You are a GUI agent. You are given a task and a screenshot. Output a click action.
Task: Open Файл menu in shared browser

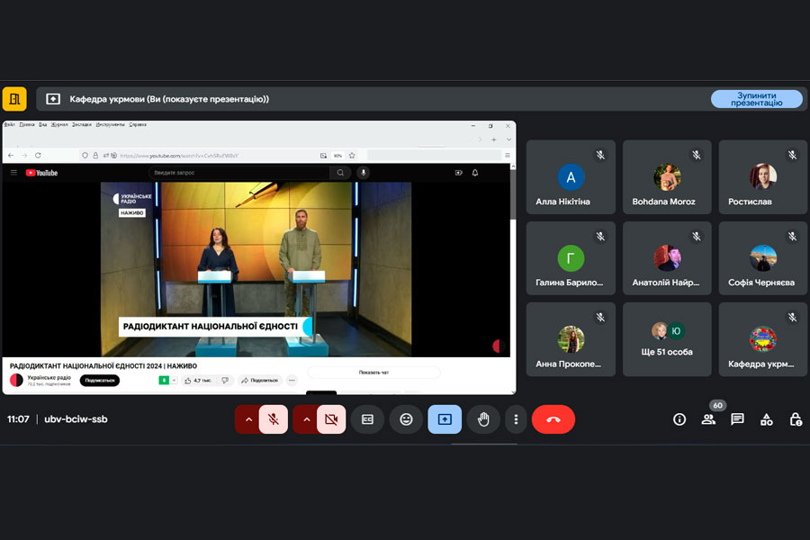point(9,124)
